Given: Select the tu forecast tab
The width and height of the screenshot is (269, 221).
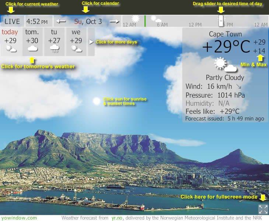Looking at the screenshot, I should click(54, 42).
